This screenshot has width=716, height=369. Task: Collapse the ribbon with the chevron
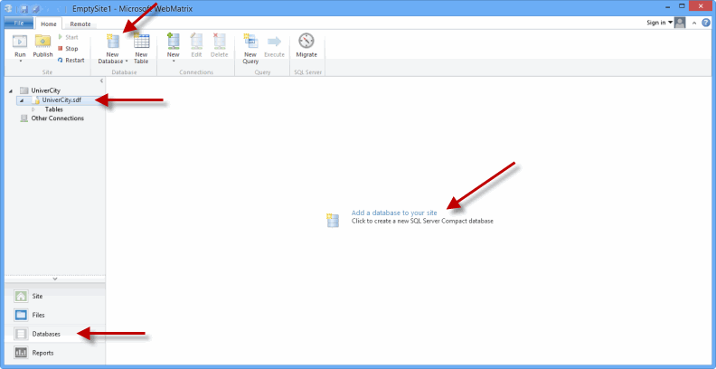click(694, 24)
